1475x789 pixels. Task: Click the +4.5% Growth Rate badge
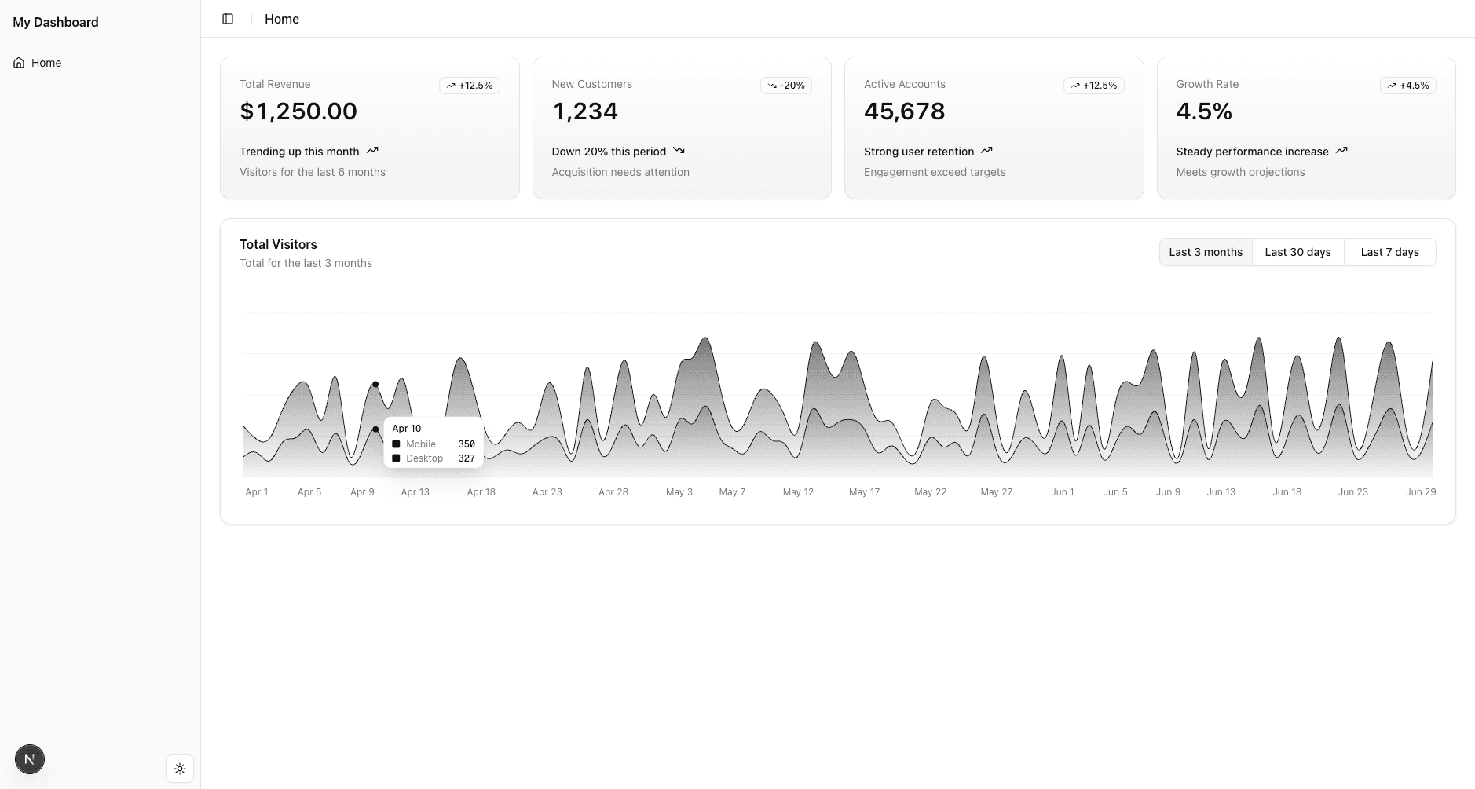click(1407, 86)
